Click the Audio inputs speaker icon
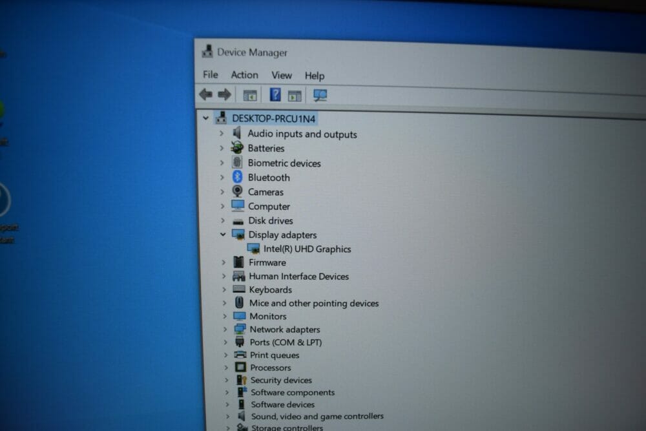Viewport: 646px width, 431px height. click(x=237, y=132)
